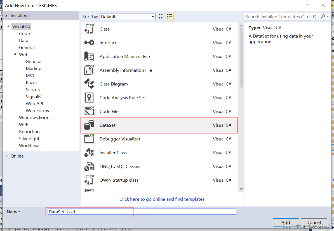The image size is (334, 231).
Task: Pick the Class Diagram template icon
Action: coord(89,84)
